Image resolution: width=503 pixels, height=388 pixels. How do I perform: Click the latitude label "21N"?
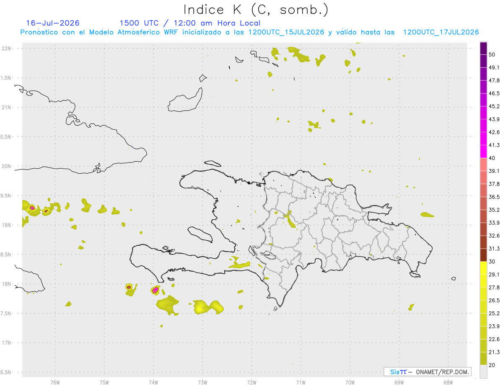click(x=7, y=107)
